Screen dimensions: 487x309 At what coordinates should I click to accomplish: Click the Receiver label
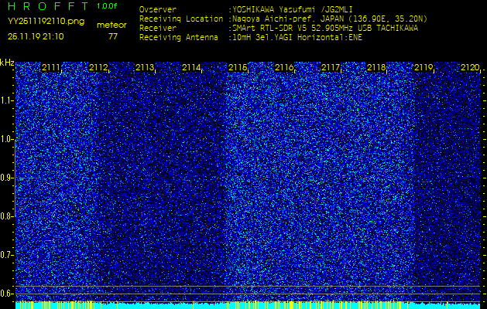158,29
